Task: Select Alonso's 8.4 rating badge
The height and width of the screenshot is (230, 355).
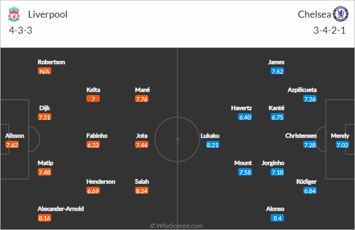Action: pos(278,218)
